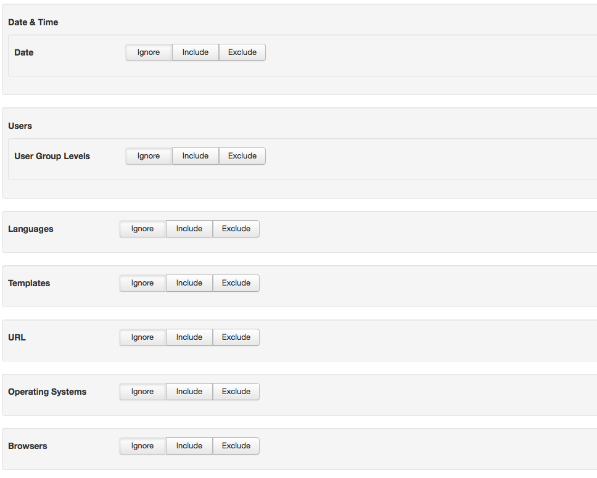This screenshot has width=597, height=478.
Task: Include User Group Levels
Action: click(x=196, y=156)
